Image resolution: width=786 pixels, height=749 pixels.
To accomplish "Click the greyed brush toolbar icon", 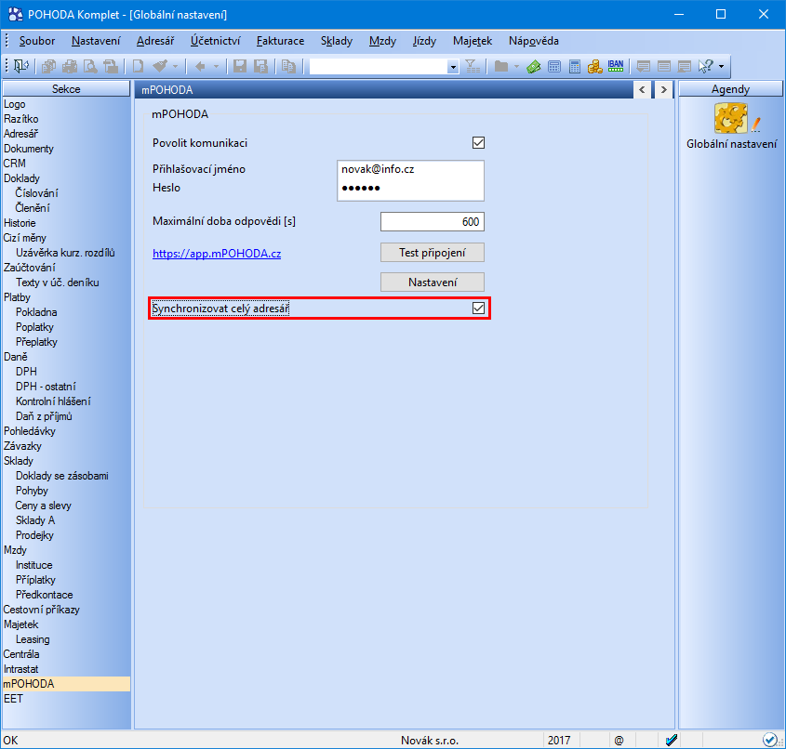I will pos(160,66).
